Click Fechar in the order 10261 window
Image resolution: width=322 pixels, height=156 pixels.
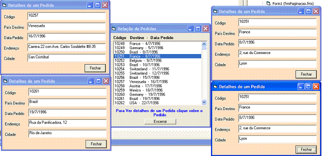click(x=96, y=144)
